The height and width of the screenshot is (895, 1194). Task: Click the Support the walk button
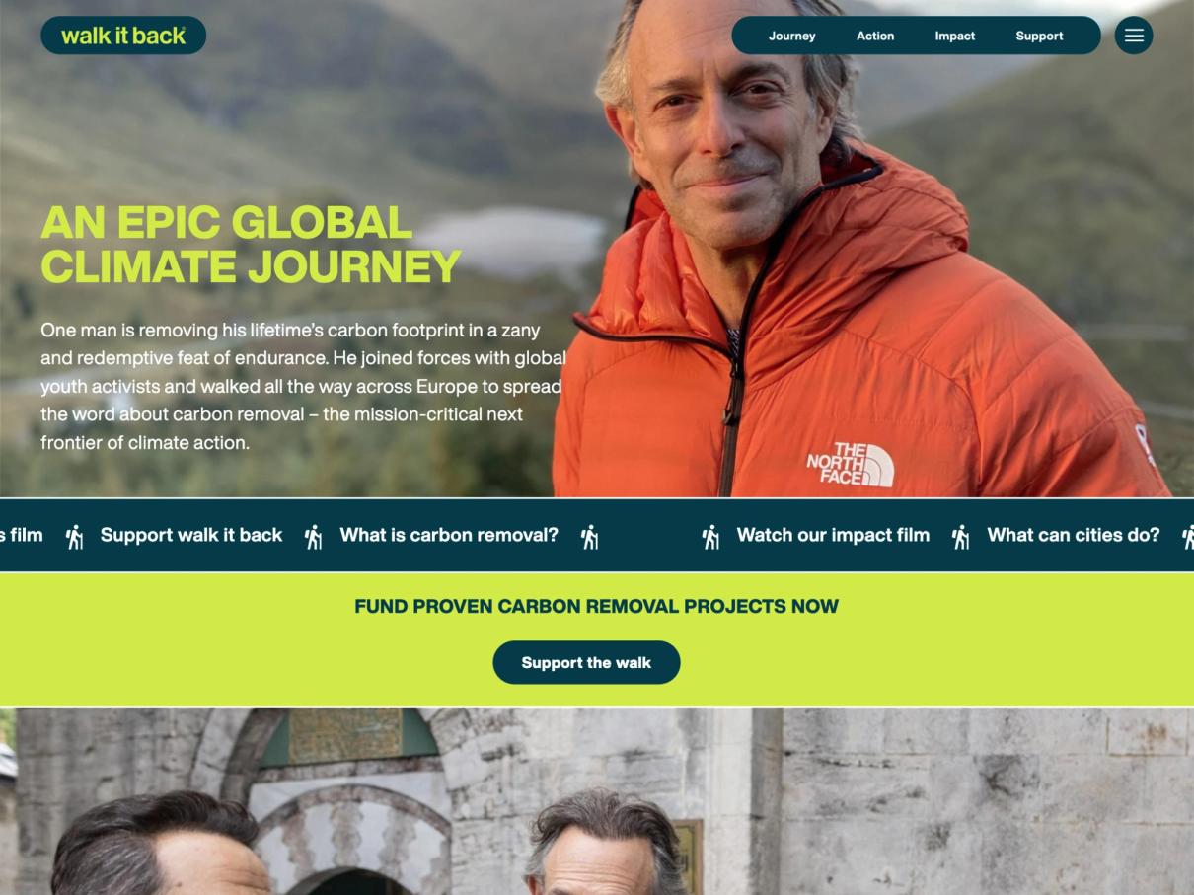[x=586, y=662]
